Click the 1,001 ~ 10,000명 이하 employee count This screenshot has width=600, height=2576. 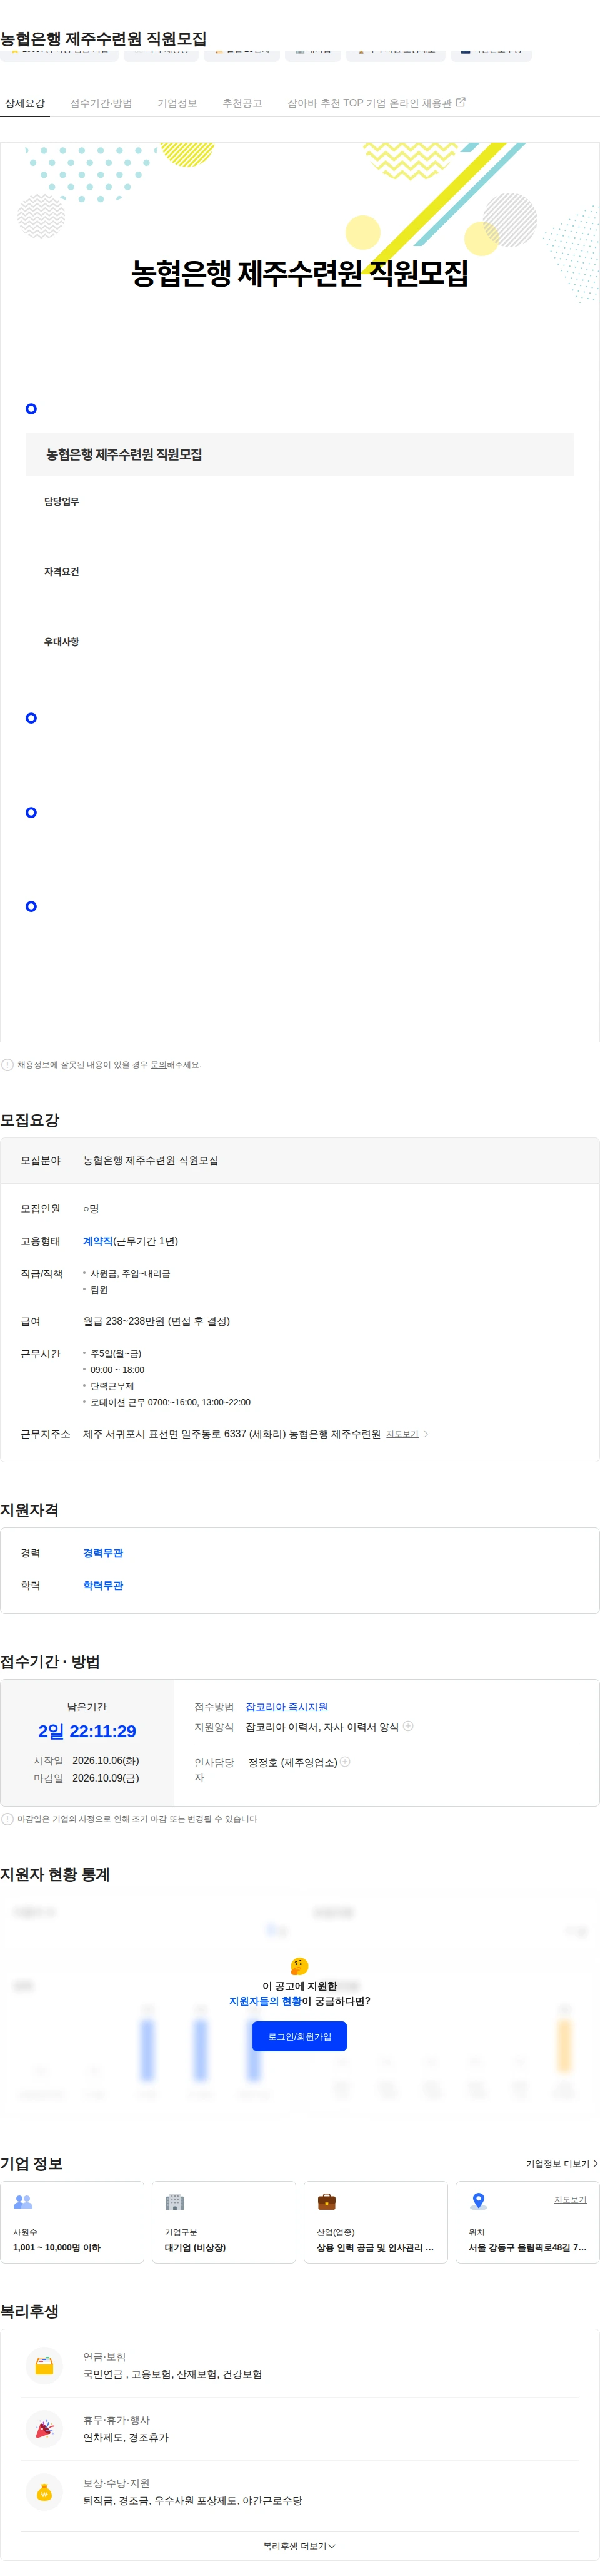[57, 2247]
